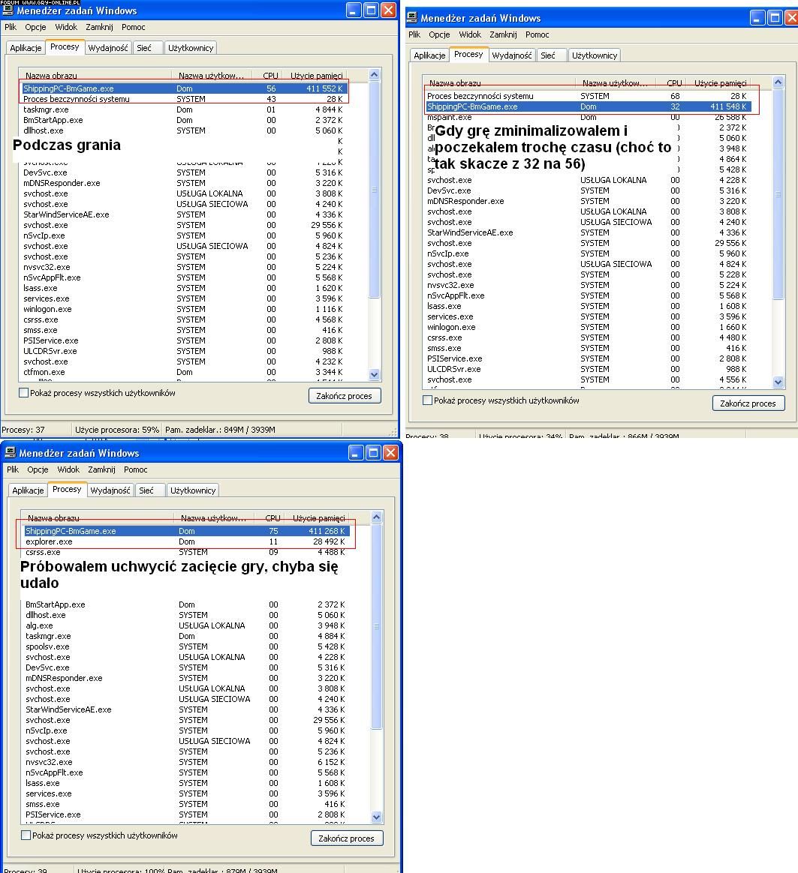
Task: Click the scroll-down arrow in the top-right process list
Action: pos(778,382)
